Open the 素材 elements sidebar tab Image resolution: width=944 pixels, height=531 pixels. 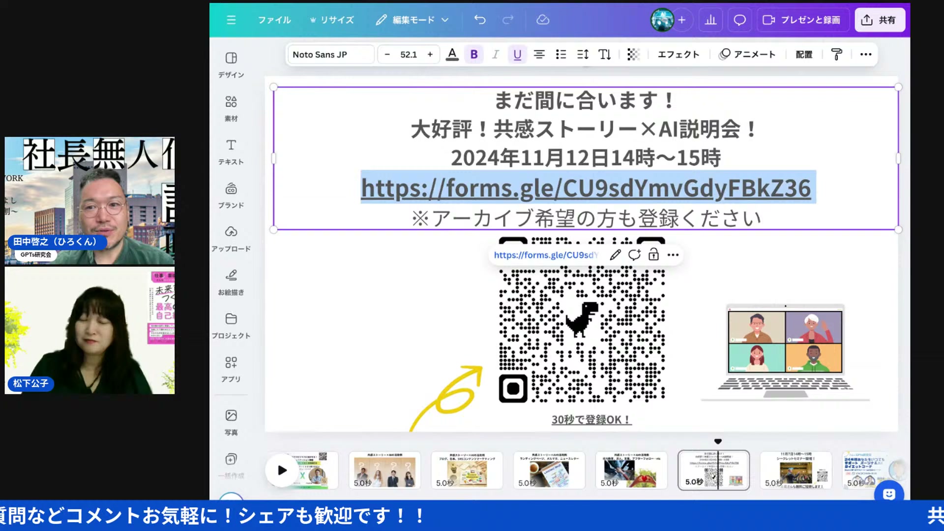pyautogui.click(x=231, y=109)
